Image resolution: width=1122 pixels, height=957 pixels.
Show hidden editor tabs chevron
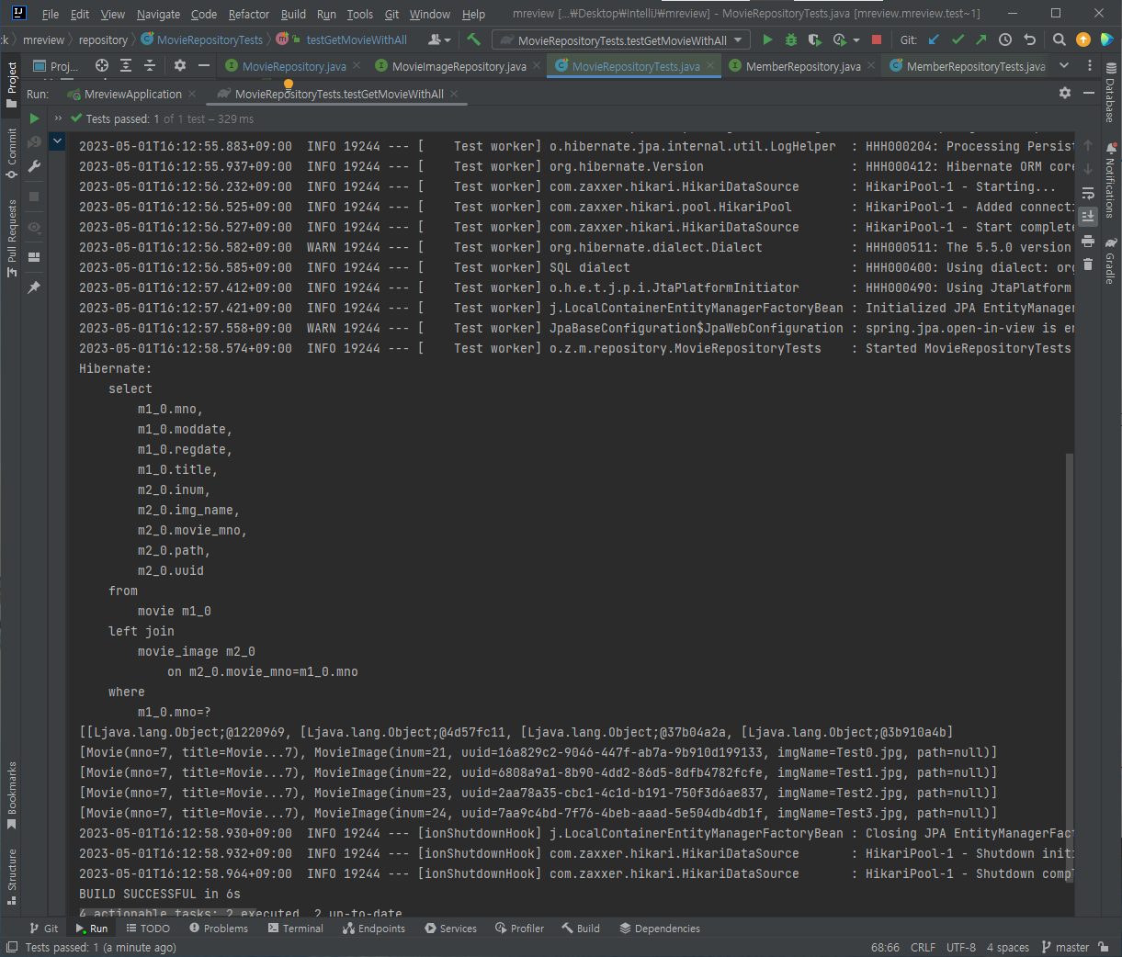point(1064,65)
